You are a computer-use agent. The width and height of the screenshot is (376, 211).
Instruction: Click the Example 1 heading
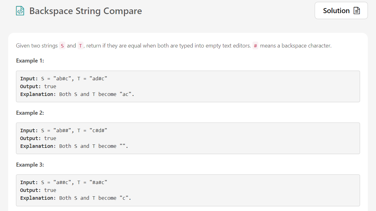click(30, 61)
